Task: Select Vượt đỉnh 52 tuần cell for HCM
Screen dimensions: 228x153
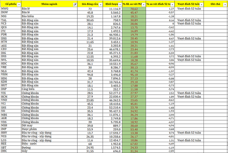Action: pos(189,96)
